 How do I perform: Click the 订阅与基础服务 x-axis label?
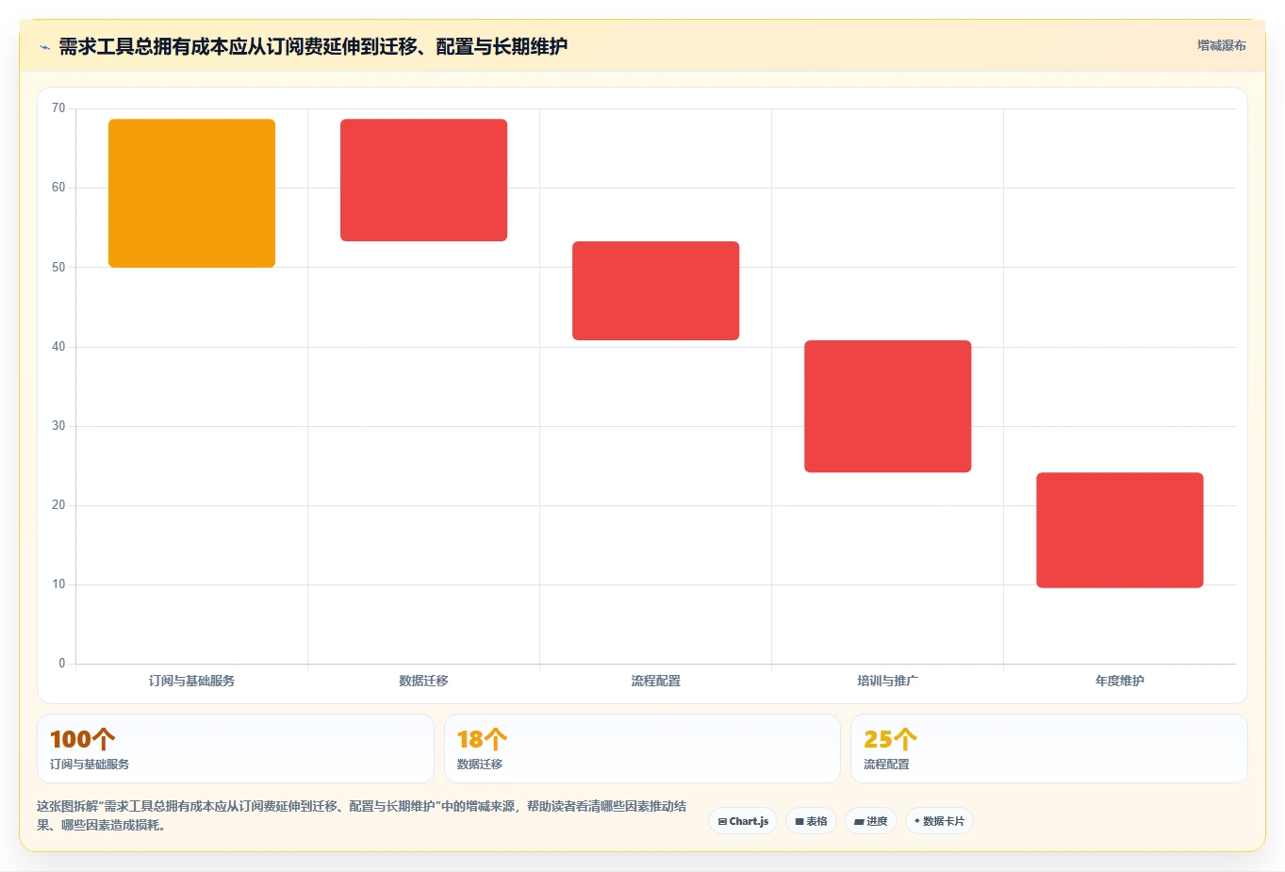[x=191, y=681]
